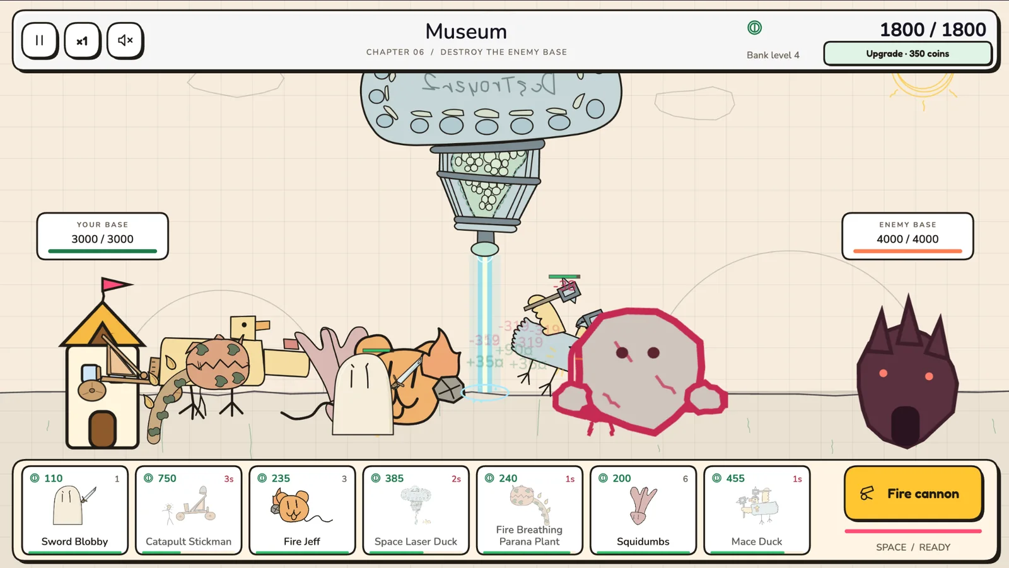Image resolution: width=1009 pixels, height=568 pixels.
Task: Click the Museum chapter title
Action: (x=466, y=32)
